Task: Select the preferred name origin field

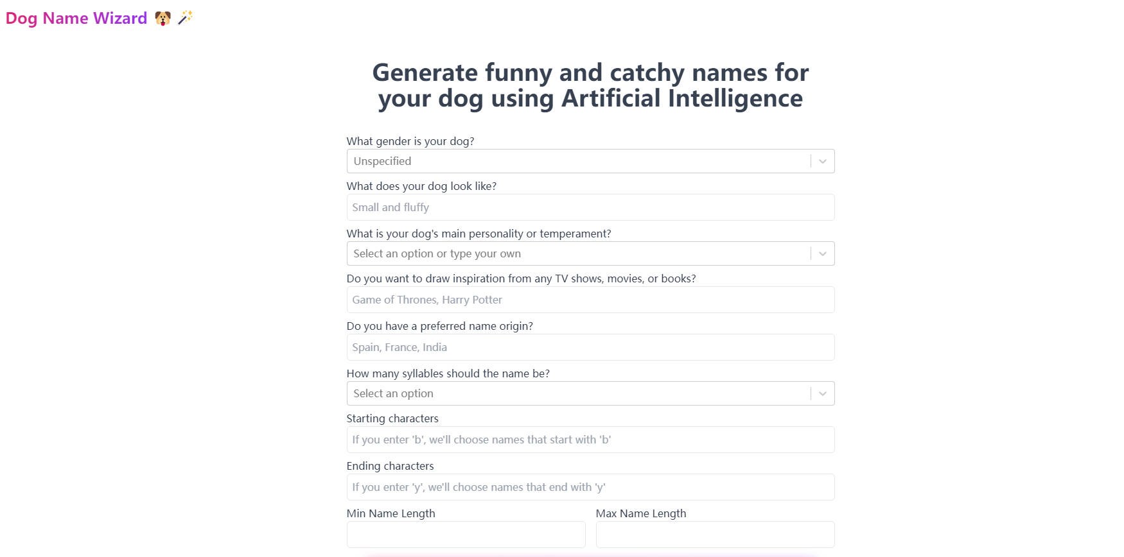Action: (590, 347)
